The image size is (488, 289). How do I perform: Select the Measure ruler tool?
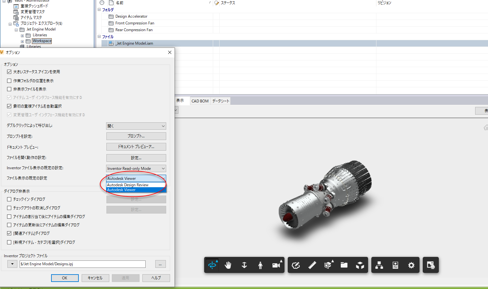(x=312, y=265)
